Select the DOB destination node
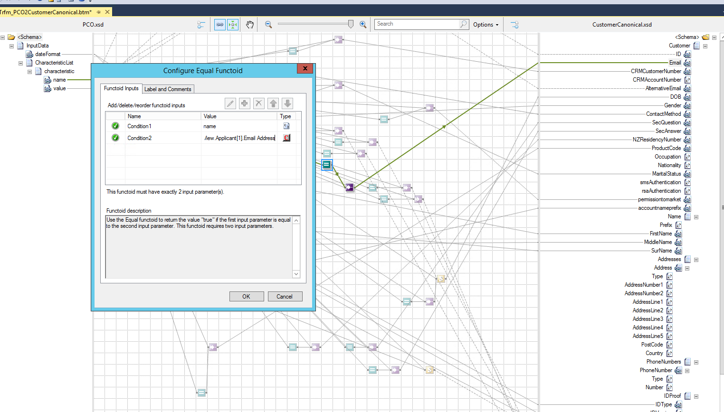The height and width of the screenshot is (412, 724). coord(676,97)
